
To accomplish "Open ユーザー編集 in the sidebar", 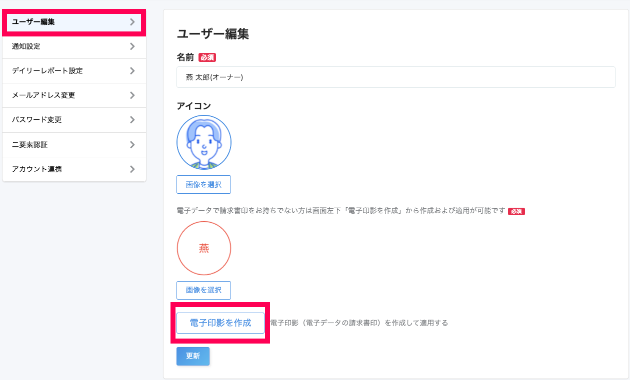I will point(74,22).
